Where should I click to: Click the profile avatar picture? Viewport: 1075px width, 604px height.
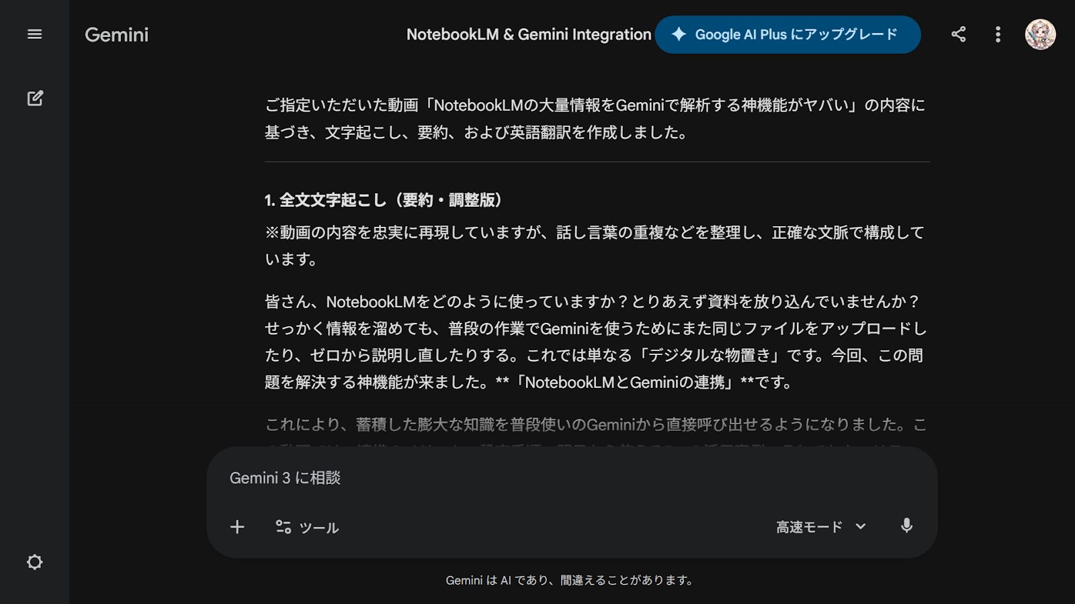click(x=1039, y=34)
